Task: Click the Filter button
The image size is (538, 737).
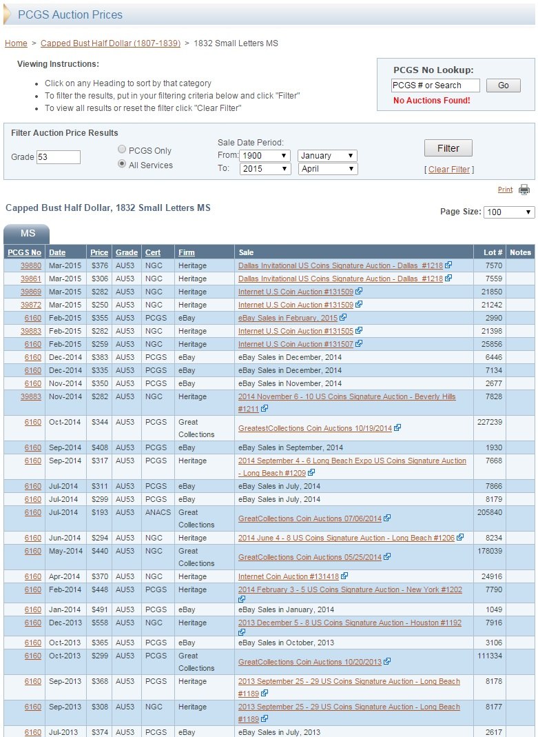Action: coord(448,148)
